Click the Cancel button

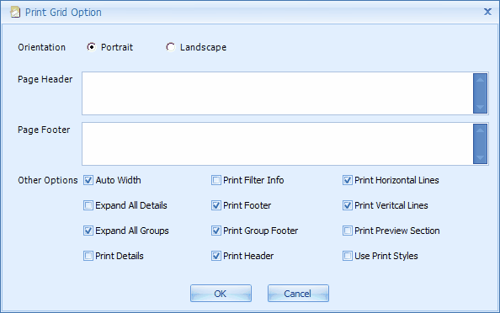[298, 294]
